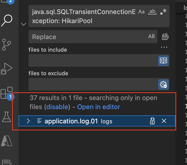Toggle Match Case in search box

point(142,12)
